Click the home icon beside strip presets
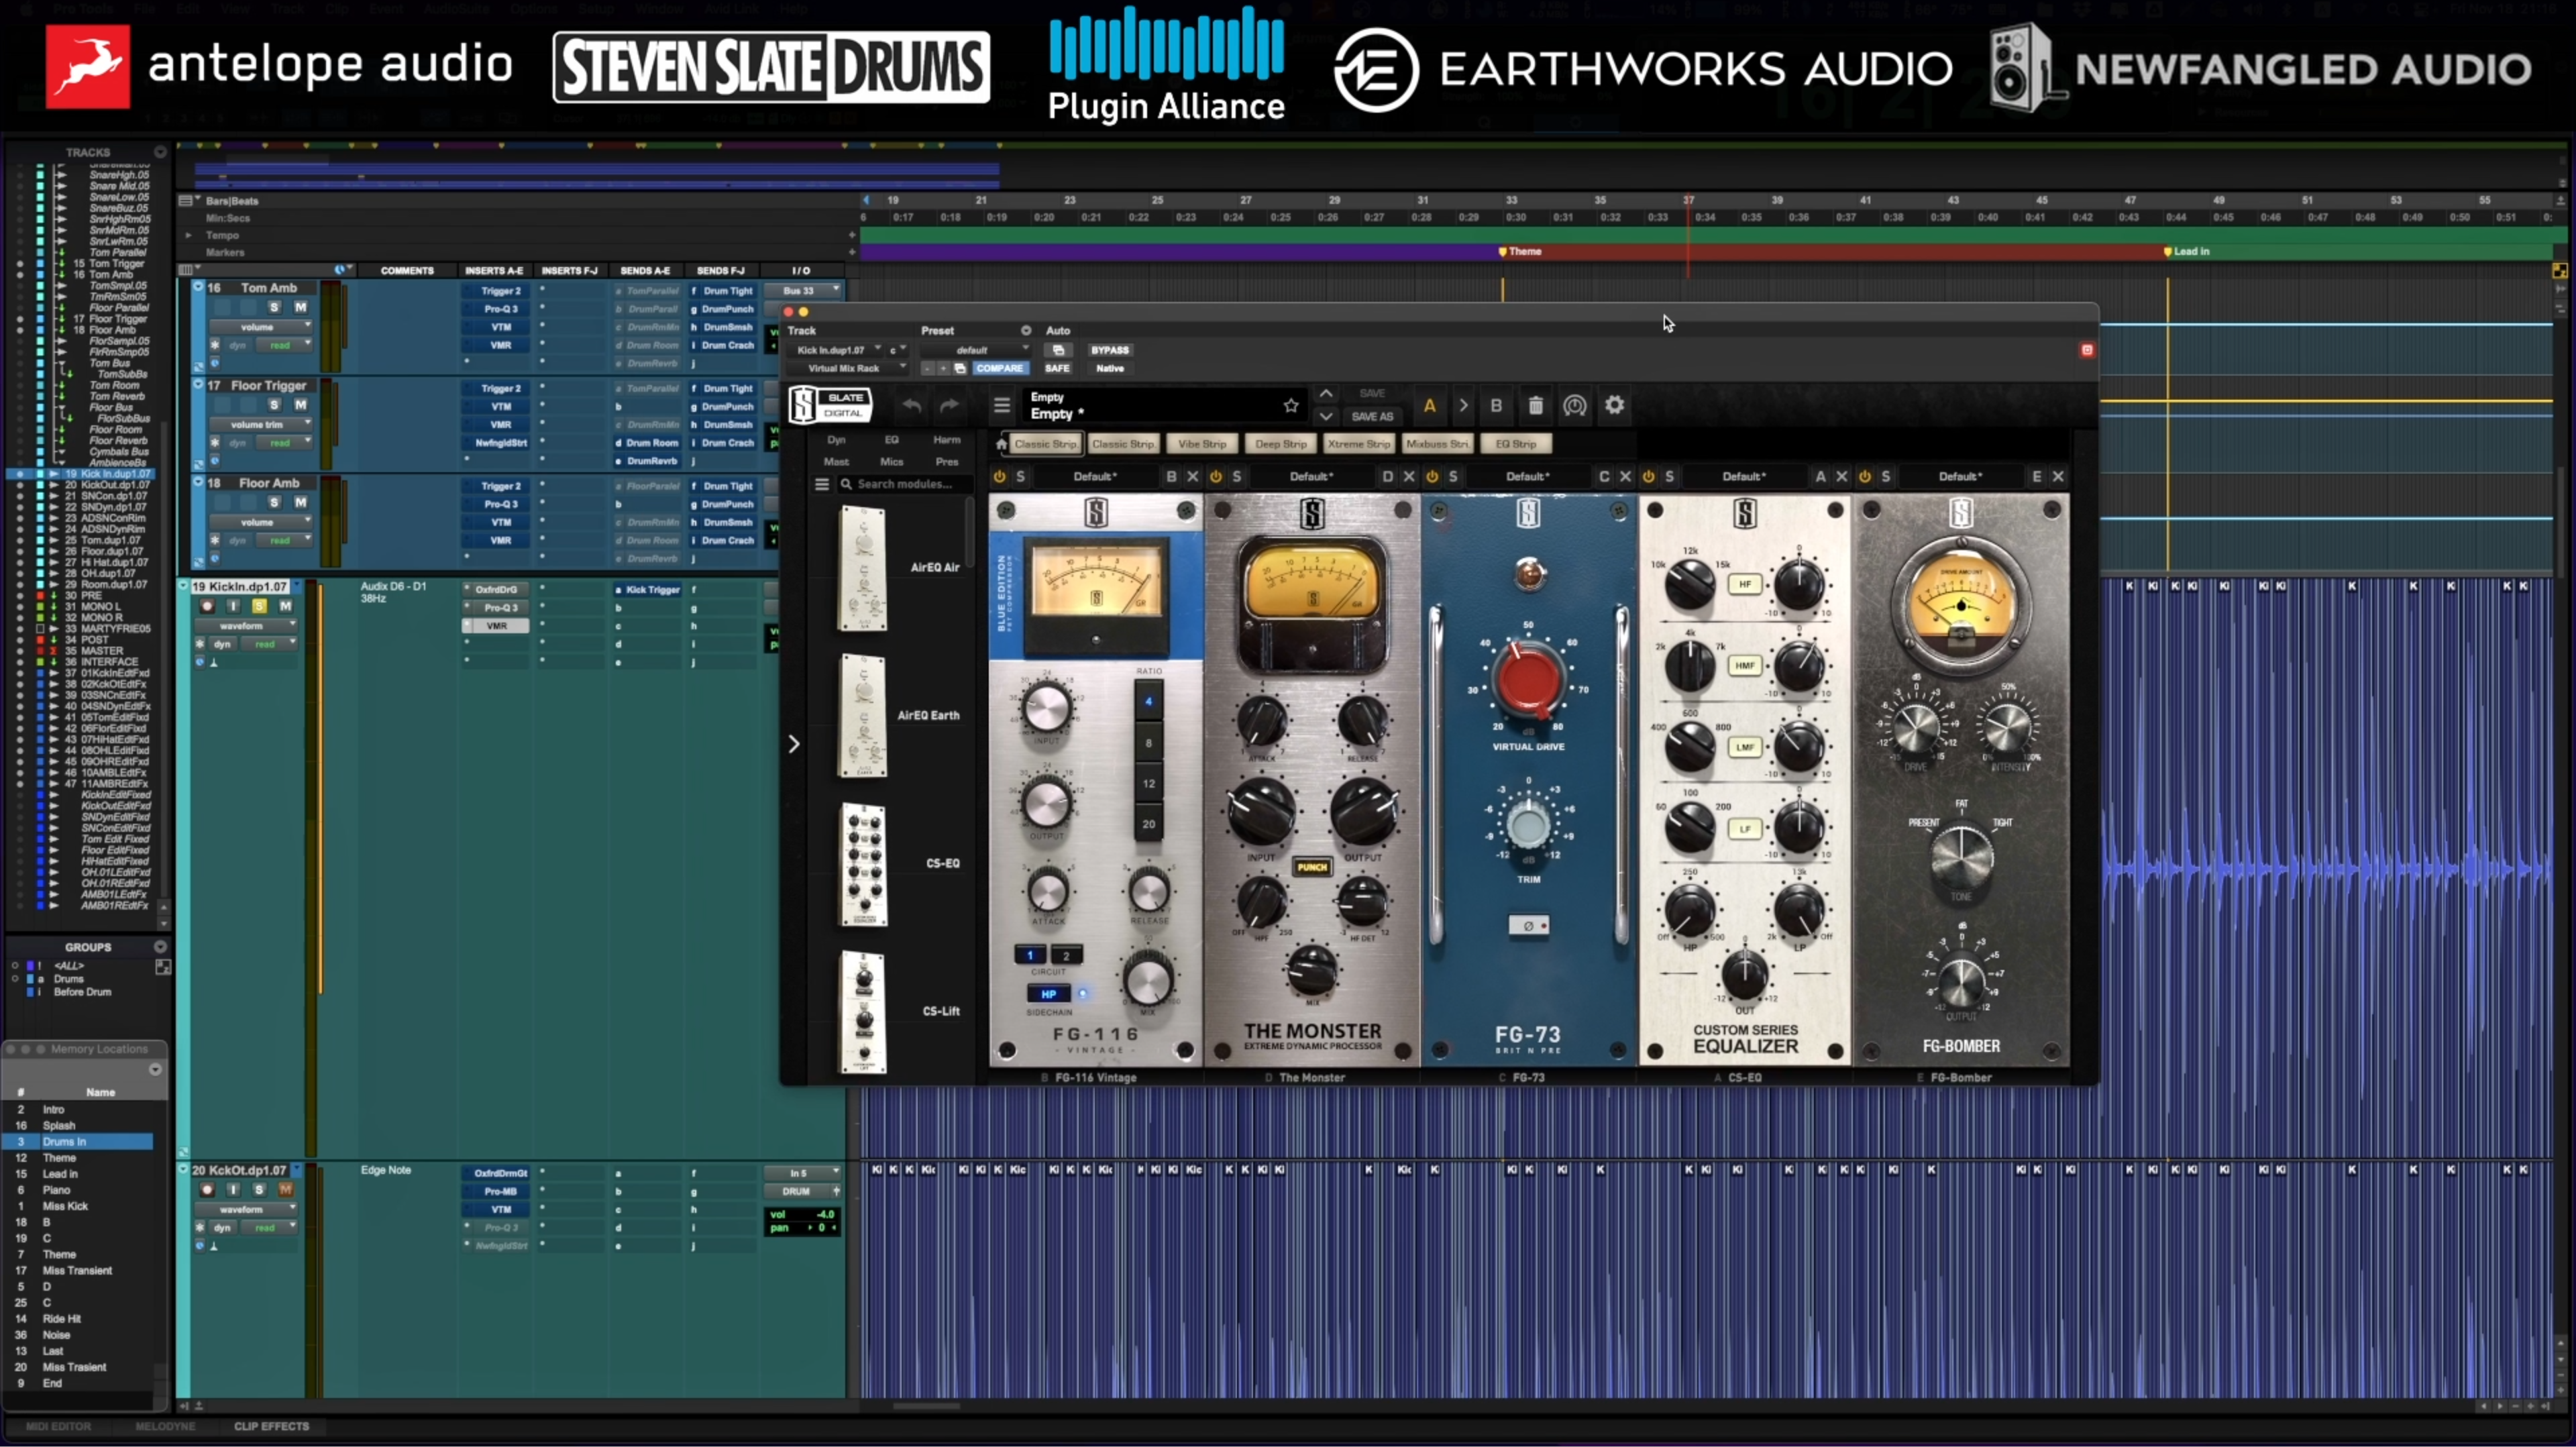 pos(1001,443)
